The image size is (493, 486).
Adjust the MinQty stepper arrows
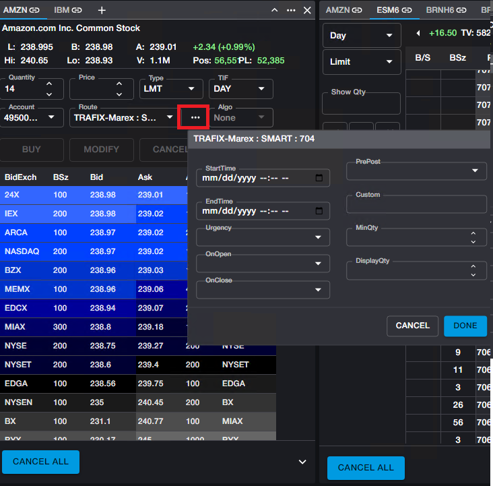pos(473,237)
